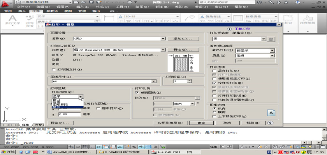Toggle 打印到文件 checkbox
This screenshot has width=327, height=155.
click(54, 69)
